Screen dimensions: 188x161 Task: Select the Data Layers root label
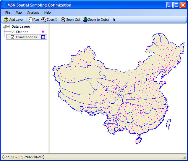click(21, 26)
